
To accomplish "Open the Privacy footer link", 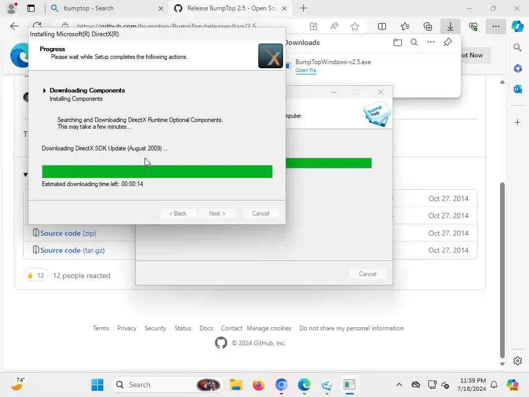I will (127, 328).
